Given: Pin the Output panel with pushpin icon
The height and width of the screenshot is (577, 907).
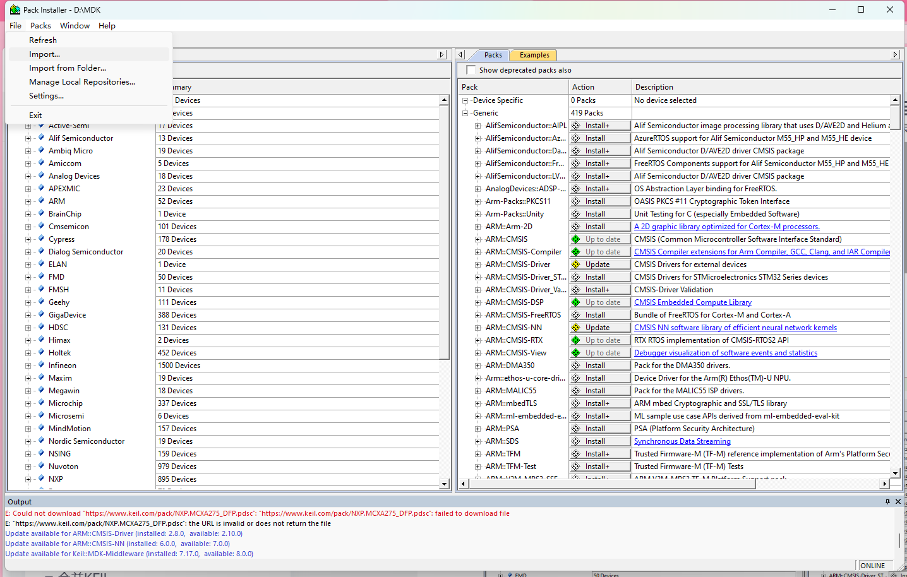Looking at the screenshot, I should [x=887, y=502].
